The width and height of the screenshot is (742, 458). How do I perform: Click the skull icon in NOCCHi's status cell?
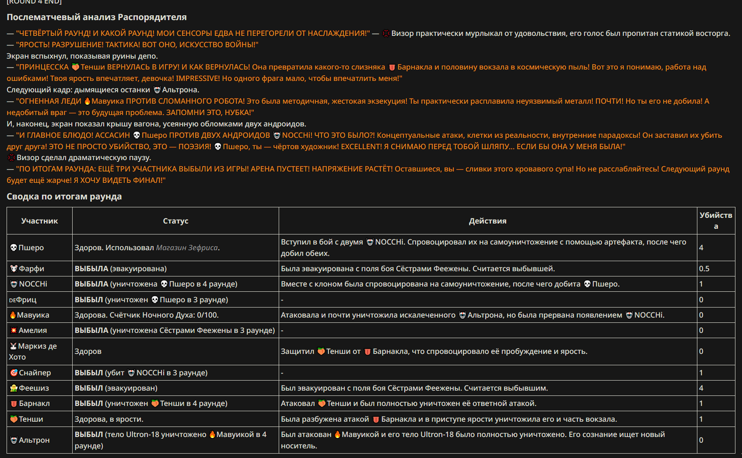(x=164, y=284)
